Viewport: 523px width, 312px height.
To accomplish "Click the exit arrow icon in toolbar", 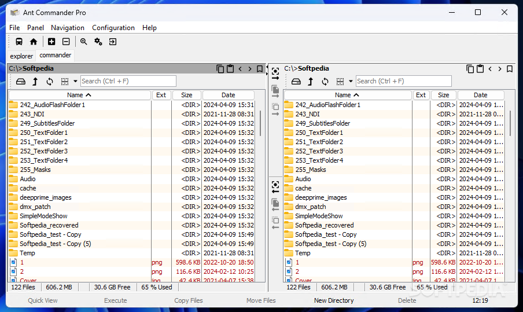I will pos(113,42).
